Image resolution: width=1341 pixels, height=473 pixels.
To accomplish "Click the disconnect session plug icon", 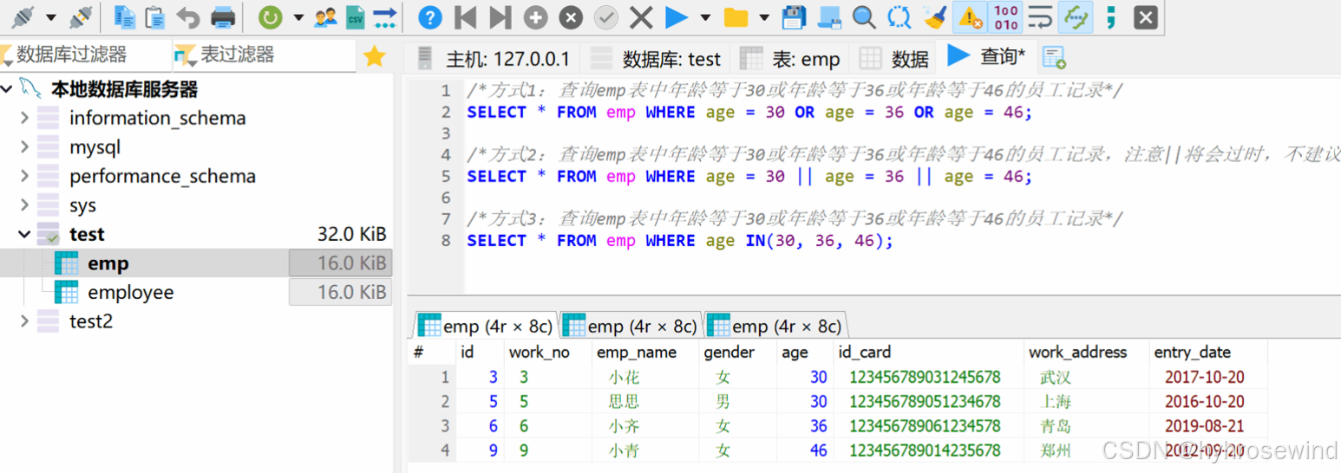I will pyautogui.click(x=81, y=16).
